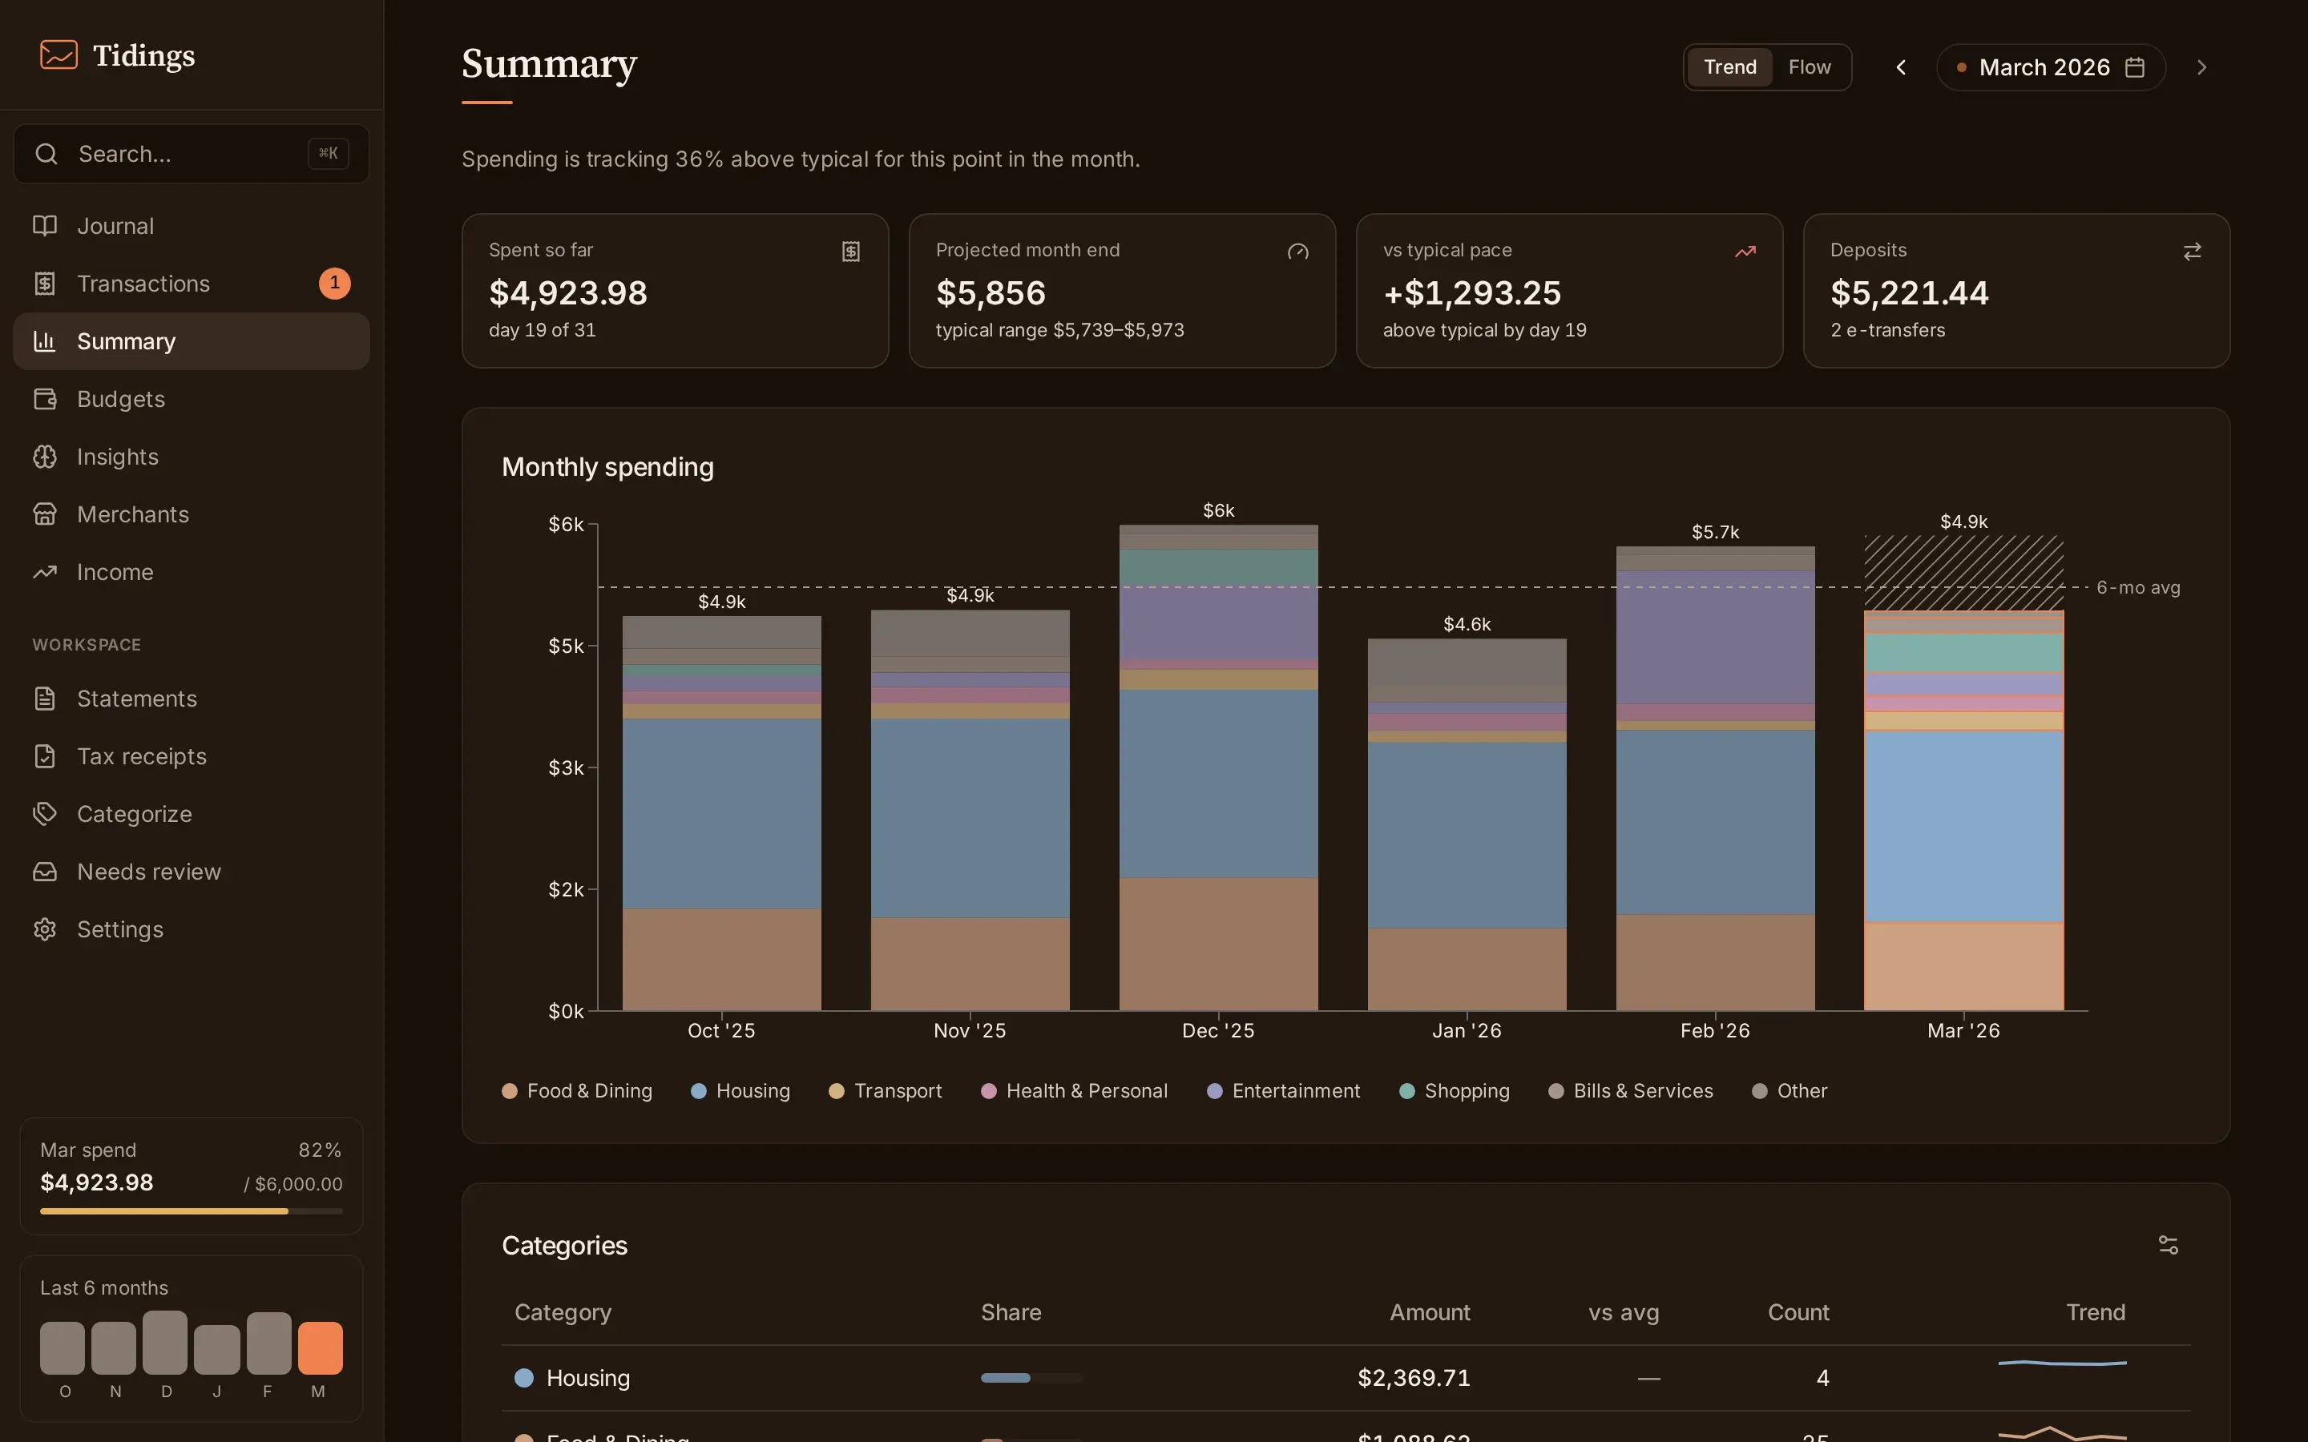This screenshot has width=2308, height=1442.
Task: Click the Housing color dot in Categories table
Action: [x=523, y=1378]
